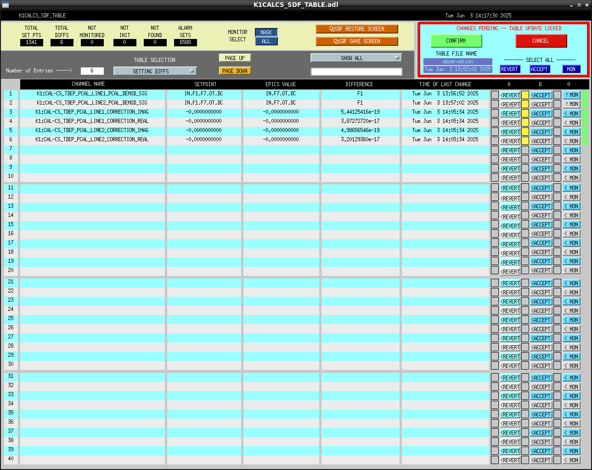Screen dimensions: 592x470
Task: Accept row 6 LINE2_CORRECTION_REAL difference
Action: point(541,141)
